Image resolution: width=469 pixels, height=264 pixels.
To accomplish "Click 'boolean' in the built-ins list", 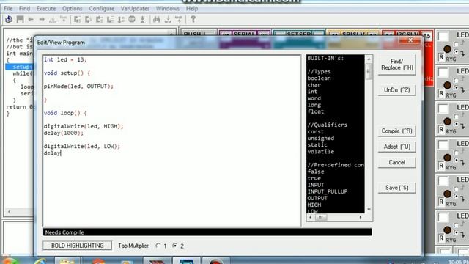I will [319, 78].
